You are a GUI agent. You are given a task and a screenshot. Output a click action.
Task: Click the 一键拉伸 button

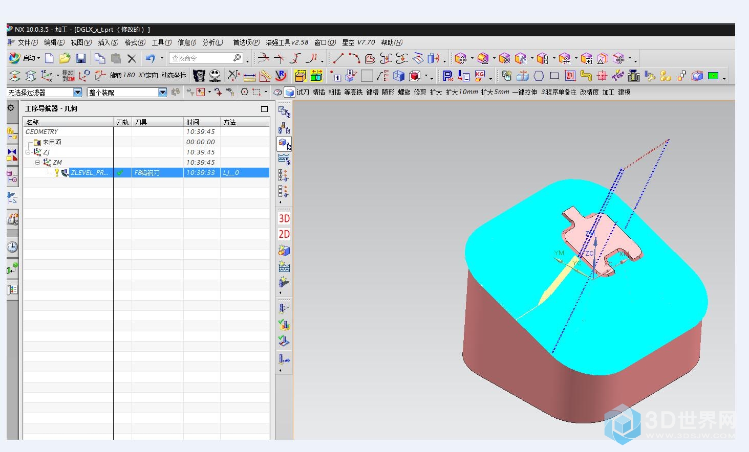coord(525,93)
